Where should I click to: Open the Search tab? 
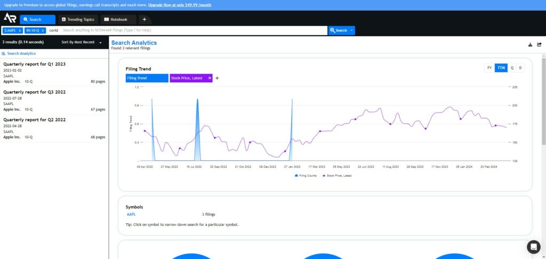[38, 20]
